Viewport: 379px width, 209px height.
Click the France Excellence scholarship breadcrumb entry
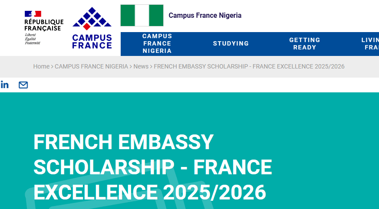point(249,66)
